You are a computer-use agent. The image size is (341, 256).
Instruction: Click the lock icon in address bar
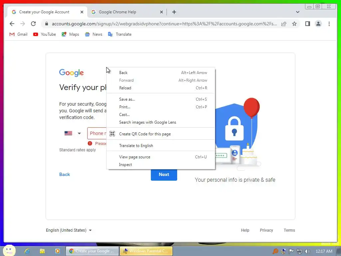(x=47, y=24)
